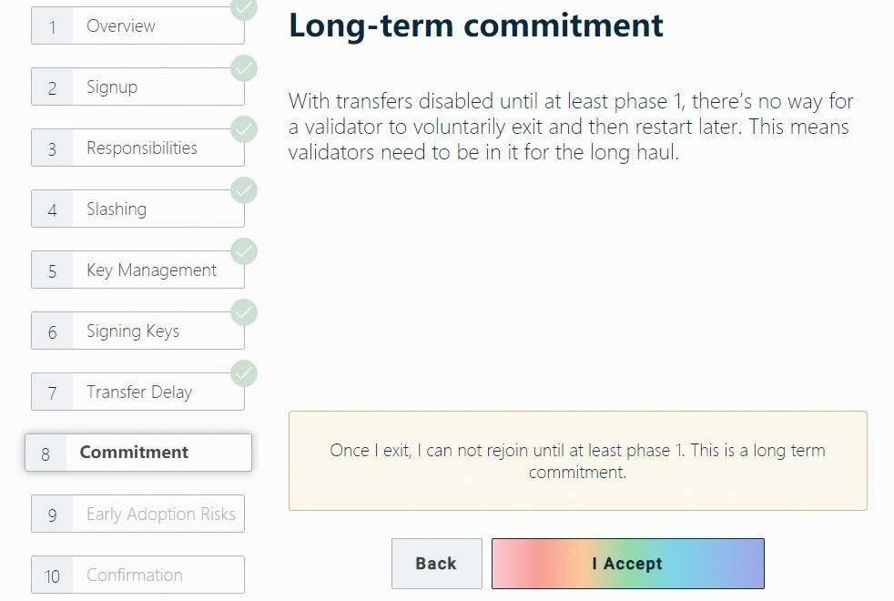
Task: Click the rainbow I Accept button
Action: pyautogui.click(x=627, y=564)
